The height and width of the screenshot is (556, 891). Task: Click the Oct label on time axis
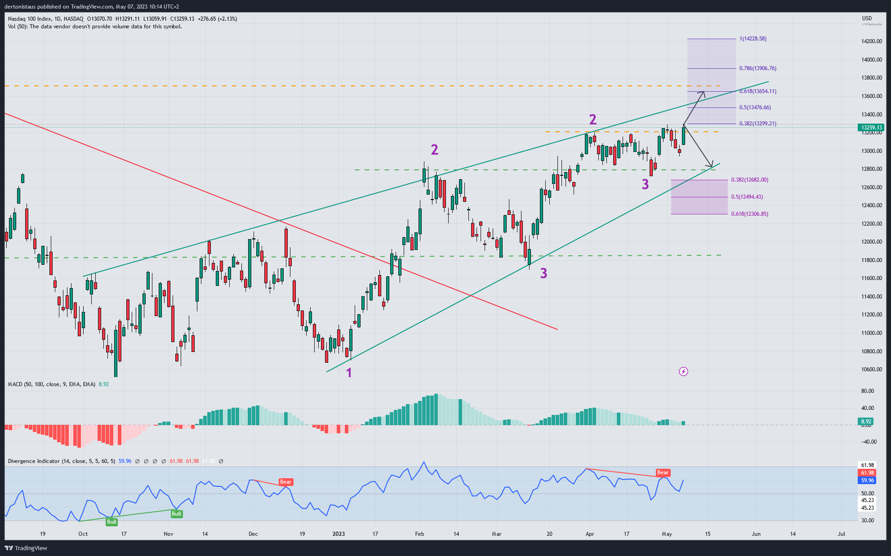(x=83, y=534)
